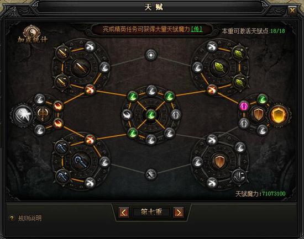This screenshot has width=304, height=239.
Task: Go to next talent layer arrow
Action: coord(179,213)
